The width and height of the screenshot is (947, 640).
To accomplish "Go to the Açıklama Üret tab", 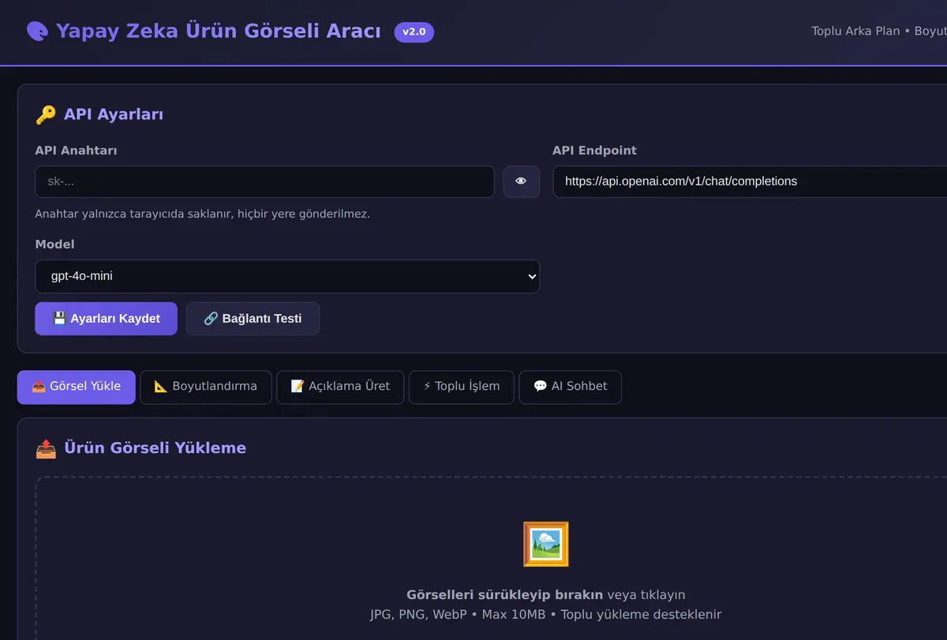I will [x=340, y=387].
